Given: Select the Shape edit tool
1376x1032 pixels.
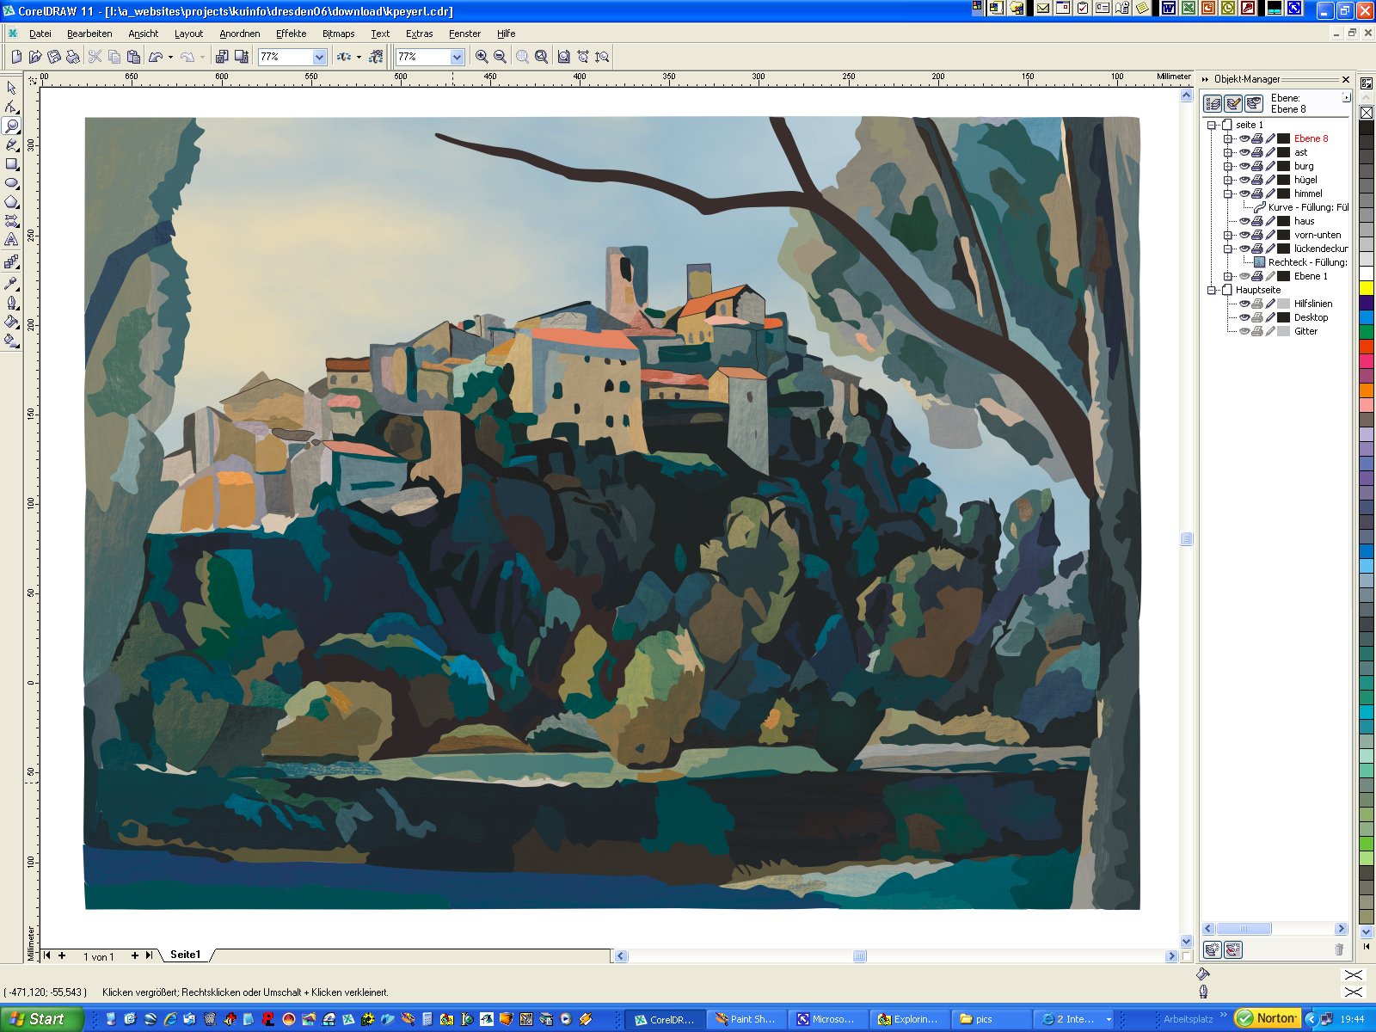Looking at the screenshot, I should tap(11, 107).
